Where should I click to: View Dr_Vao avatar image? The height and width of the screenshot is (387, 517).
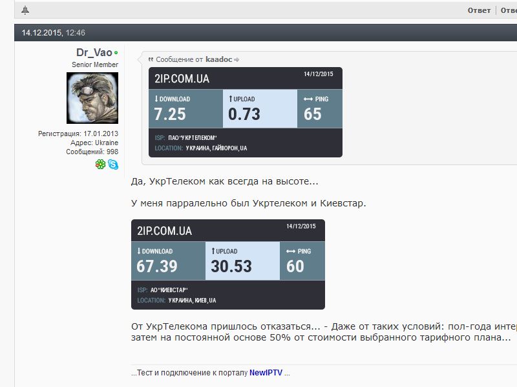pyautogui.click(x=92, y=98)
